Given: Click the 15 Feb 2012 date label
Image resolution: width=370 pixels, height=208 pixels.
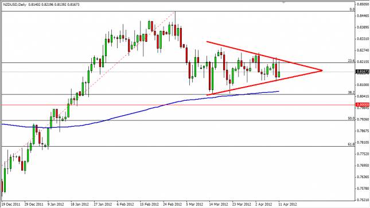Looking at the screenshot, I should [149, 204].
